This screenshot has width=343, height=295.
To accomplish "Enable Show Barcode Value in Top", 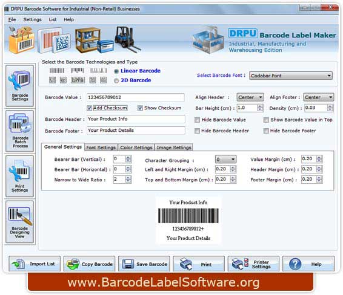I will (266, 120).
